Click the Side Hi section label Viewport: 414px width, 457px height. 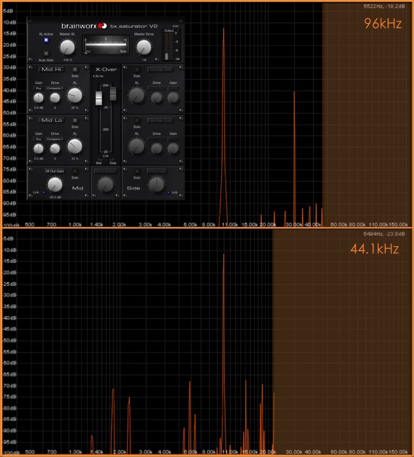[x=160, y=70]
